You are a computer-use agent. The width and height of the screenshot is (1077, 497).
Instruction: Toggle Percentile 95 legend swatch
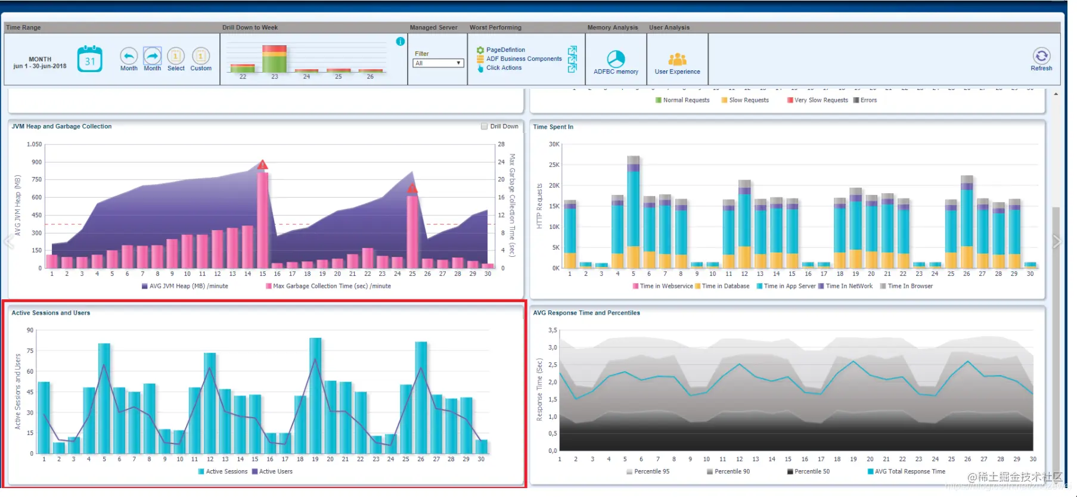click(x=630, y=471)
